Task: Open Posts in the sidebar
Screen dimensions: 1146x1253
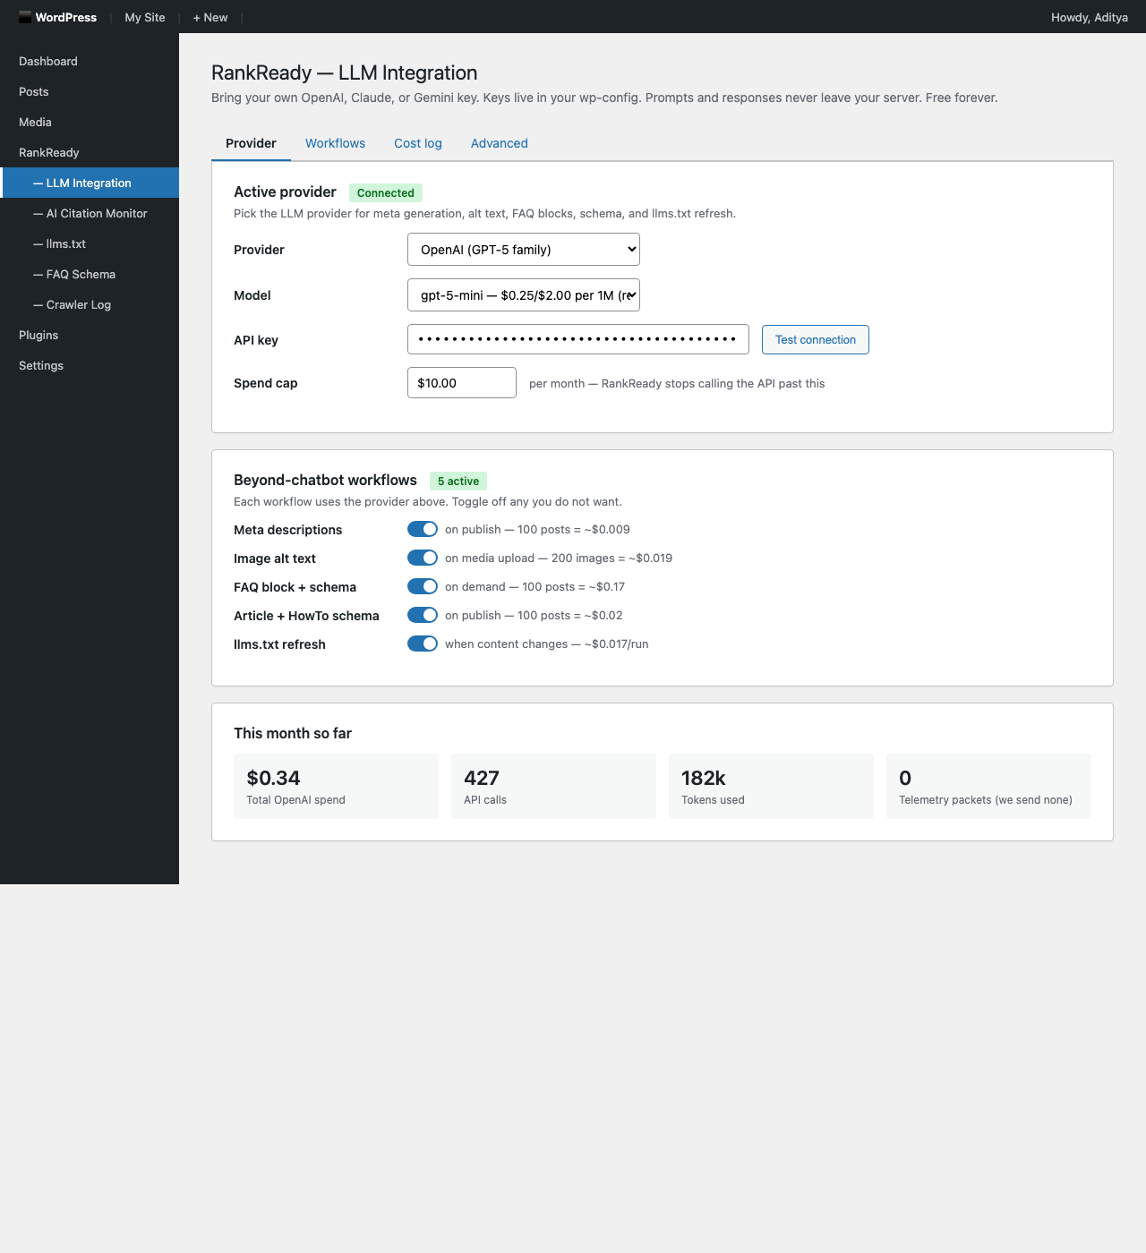Action: [90, 91]
